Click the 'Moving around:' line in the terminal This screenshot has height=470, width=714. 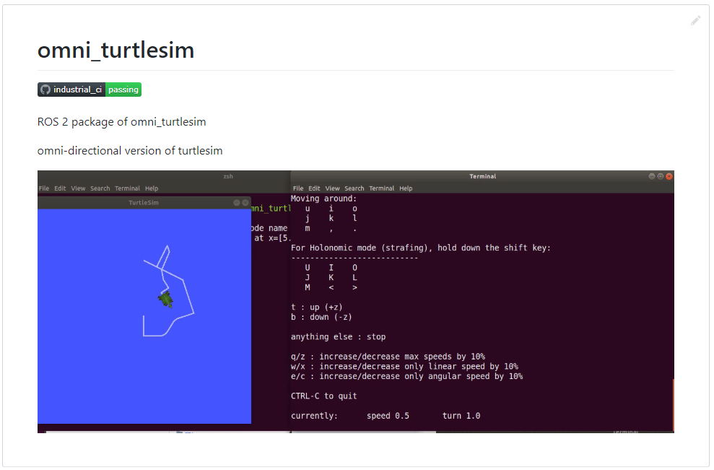click(x=323, y=199)
